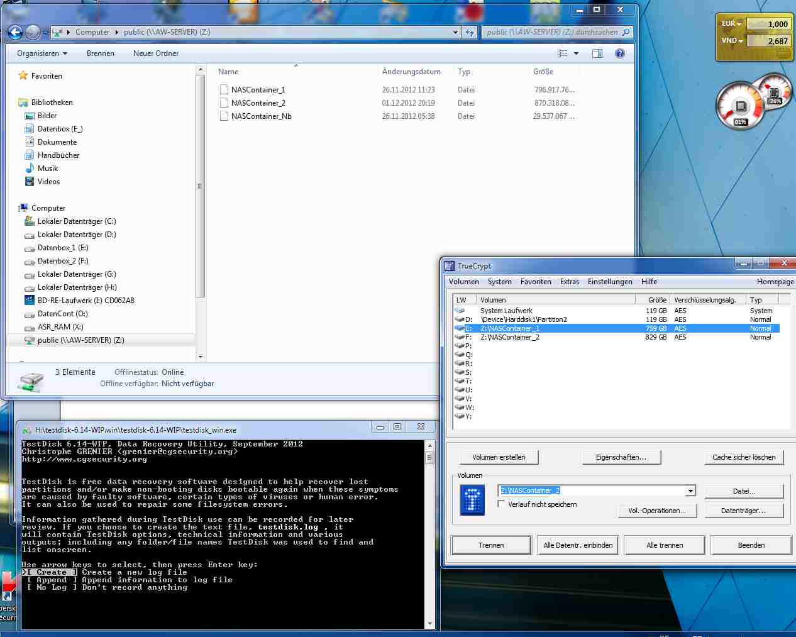The image size is (796, 637).
Task: Click the 'Trennen' button
Action: coord(491,545)
